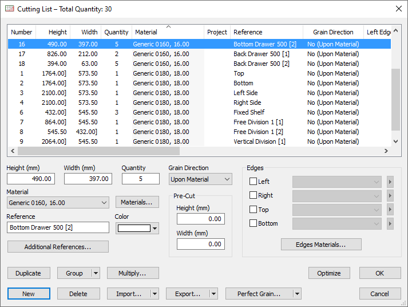
Task: Sort by the Reference column header
Action: 267,32
